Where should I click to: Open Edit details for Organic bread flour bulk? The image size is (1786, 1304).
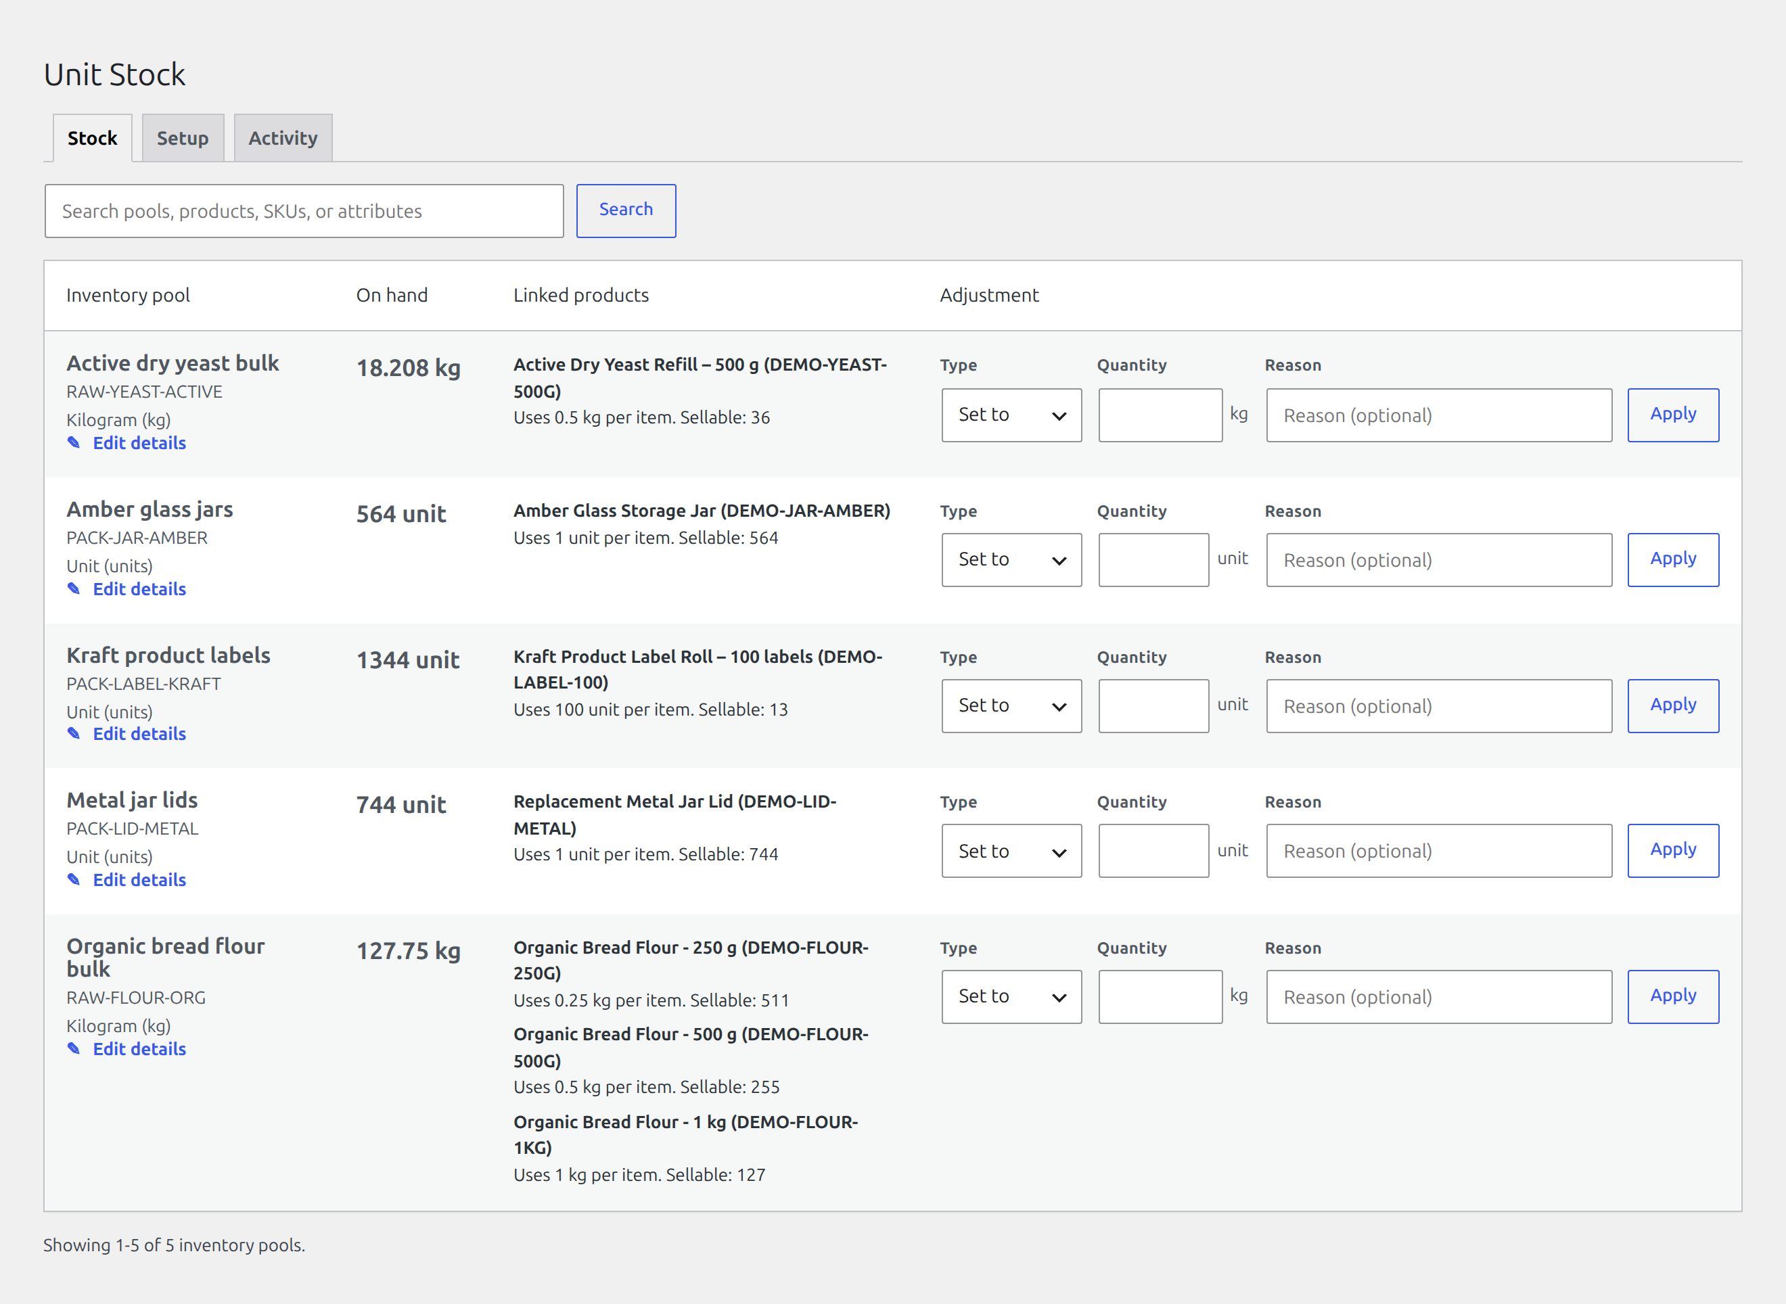pos(139,1049)
